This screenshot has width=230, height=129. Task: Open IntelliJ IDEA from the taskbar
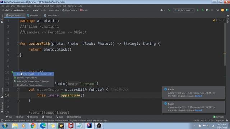click(x=89, y=126)
